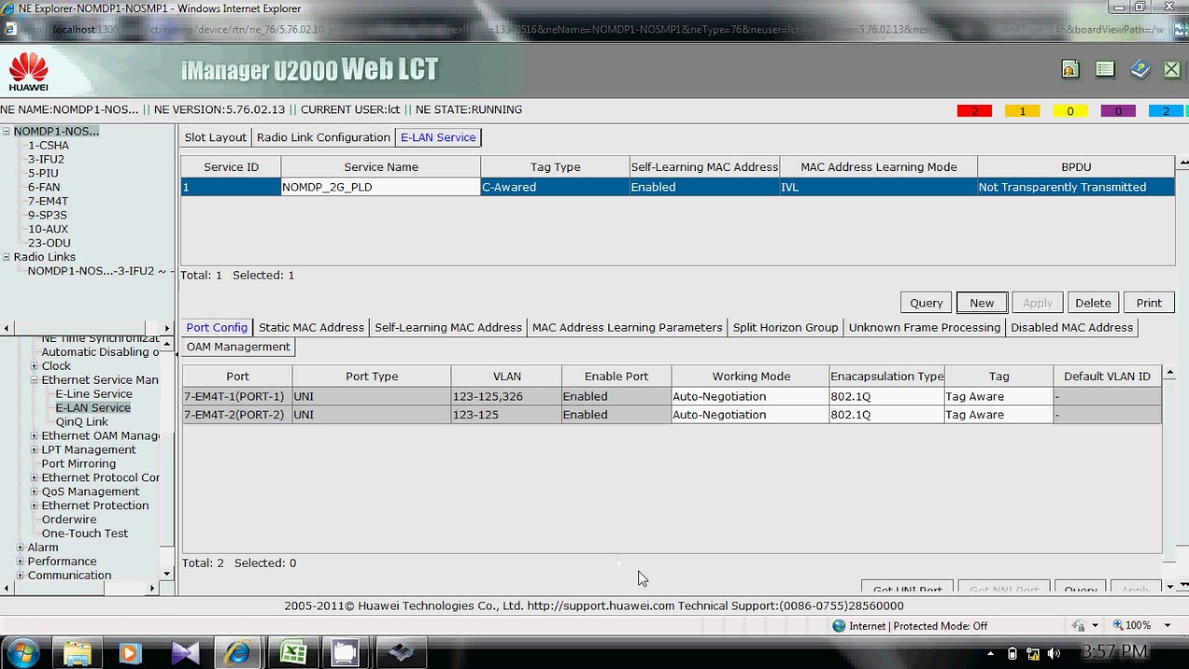Expand Ethernet OAM Management node
The height and width of the screenshot is (669, 1189).
[34, 436]
